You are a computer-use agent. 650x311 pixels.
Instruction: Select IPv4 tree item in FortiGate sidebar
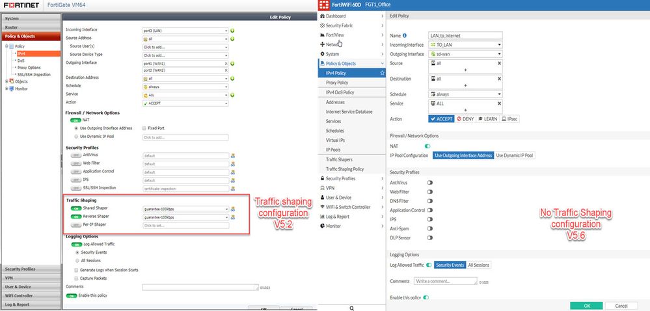(x=38, y=53)
